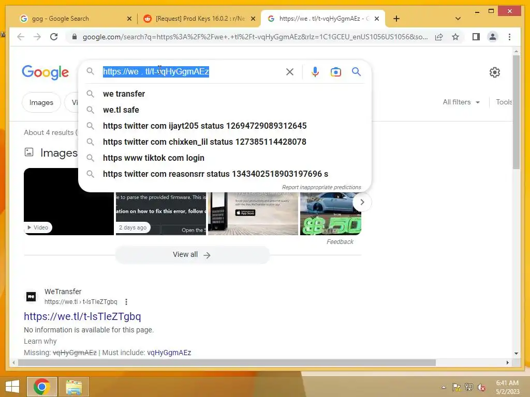
Task: Click the Chrome back arrow
Action: click(x=21, y=37)
